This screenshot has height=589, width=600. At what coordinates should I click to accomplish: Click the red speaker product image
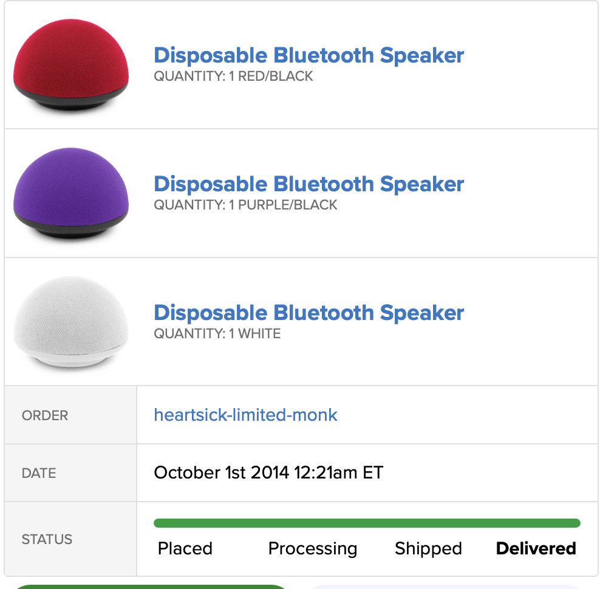click(71, 64)
